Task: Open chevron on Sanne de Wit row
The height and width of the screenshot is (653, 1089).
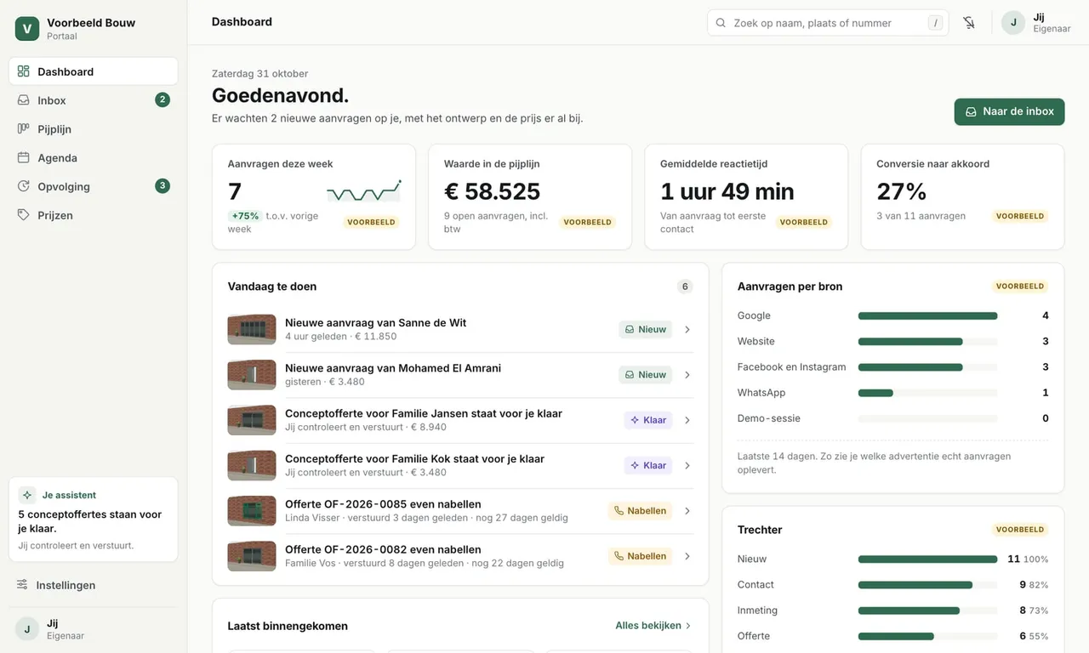Action: [x=687, y=330]
